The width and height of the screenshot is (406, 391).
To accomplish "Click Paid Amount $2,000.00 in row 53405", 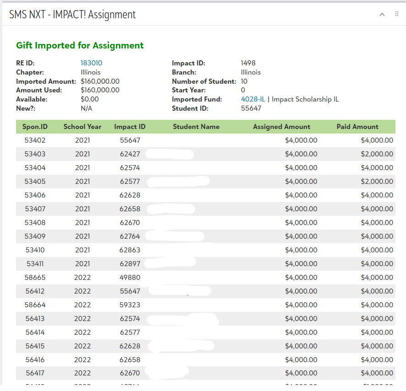I will click(377, 182).
